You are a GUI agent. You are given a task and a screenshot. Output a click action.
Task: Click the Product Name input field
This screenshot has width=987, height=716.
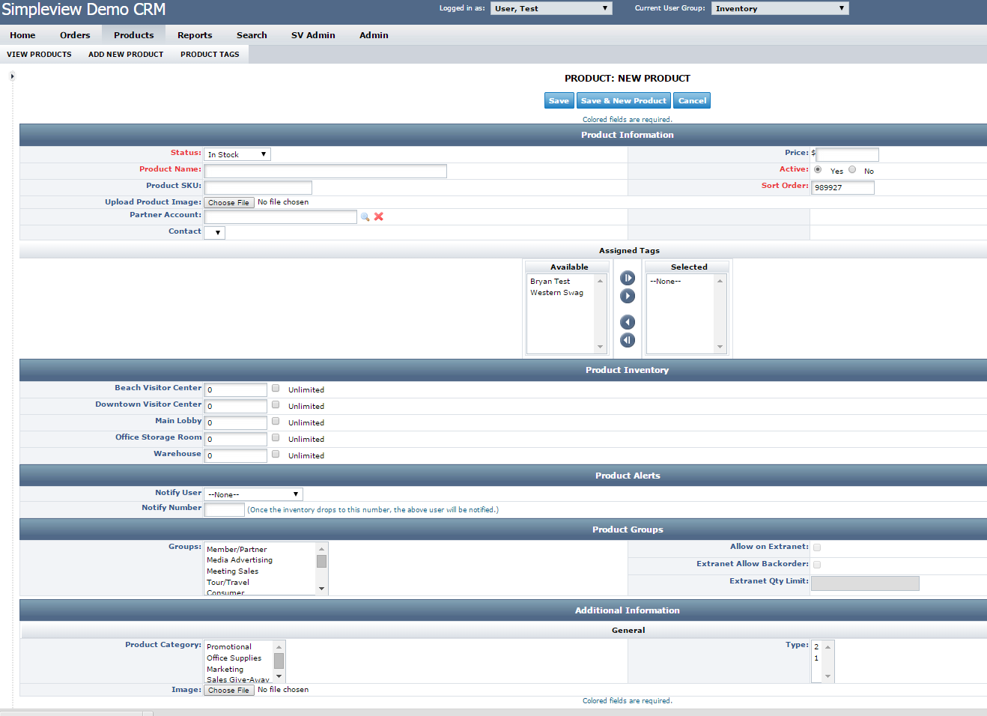coord(326,171)
